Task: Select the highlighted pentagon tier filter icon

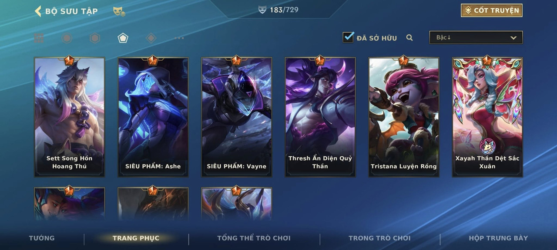Action: pyautogui.click(x=123, y=38)
